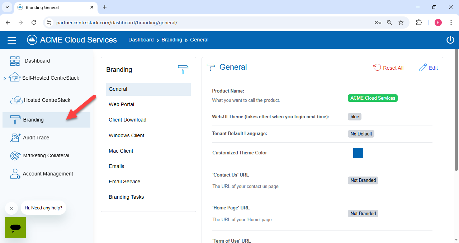The height and width of the screenshot is (243, 459).
Task: Click the Edit link for General
Action: point(429,68)
